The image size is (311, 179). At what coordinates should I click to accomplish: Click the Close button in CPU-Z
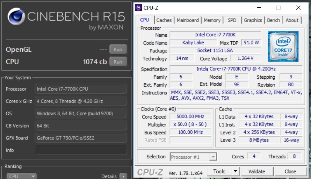click(290, 171)
